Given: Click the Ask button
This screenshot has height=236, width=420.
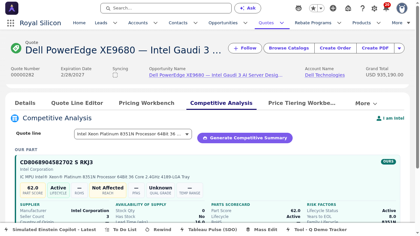Looking at the screenshot, I should click(x=248, y=8).
